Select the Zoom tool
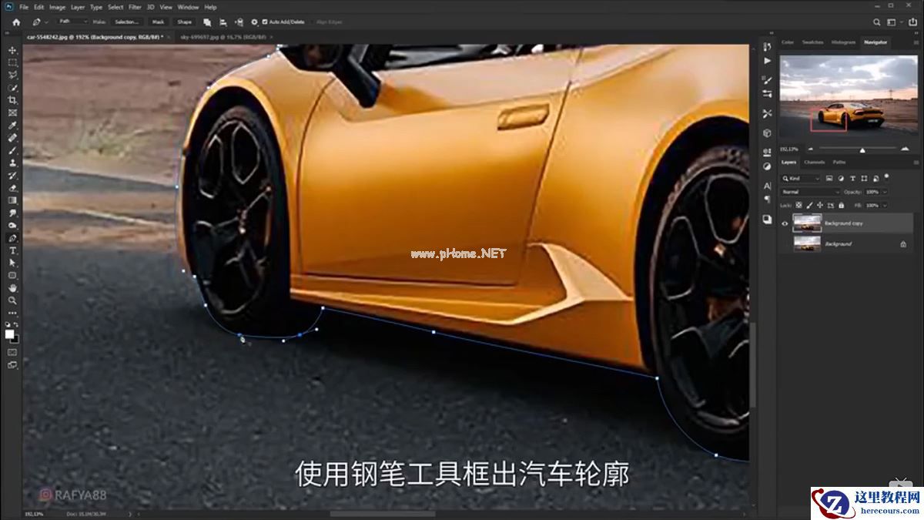Screen dimensions: 924x520 12,300
